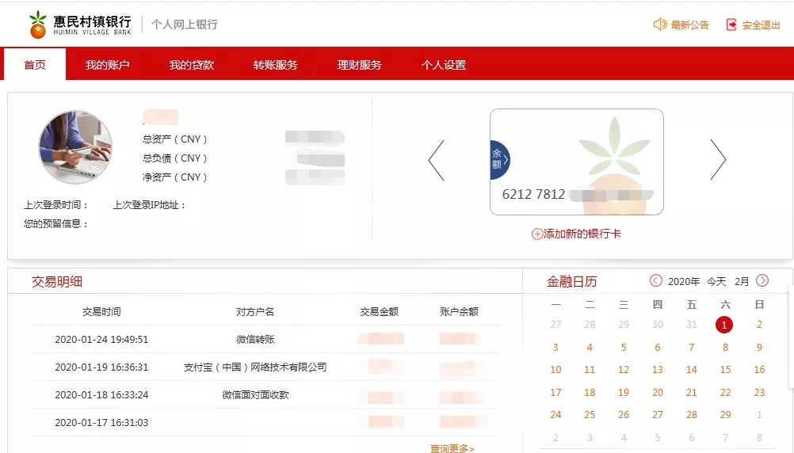The width and height of the screenshot is (794, 453).
Task: Click the 查询更多 link
Action: click(x=452, y=448)
